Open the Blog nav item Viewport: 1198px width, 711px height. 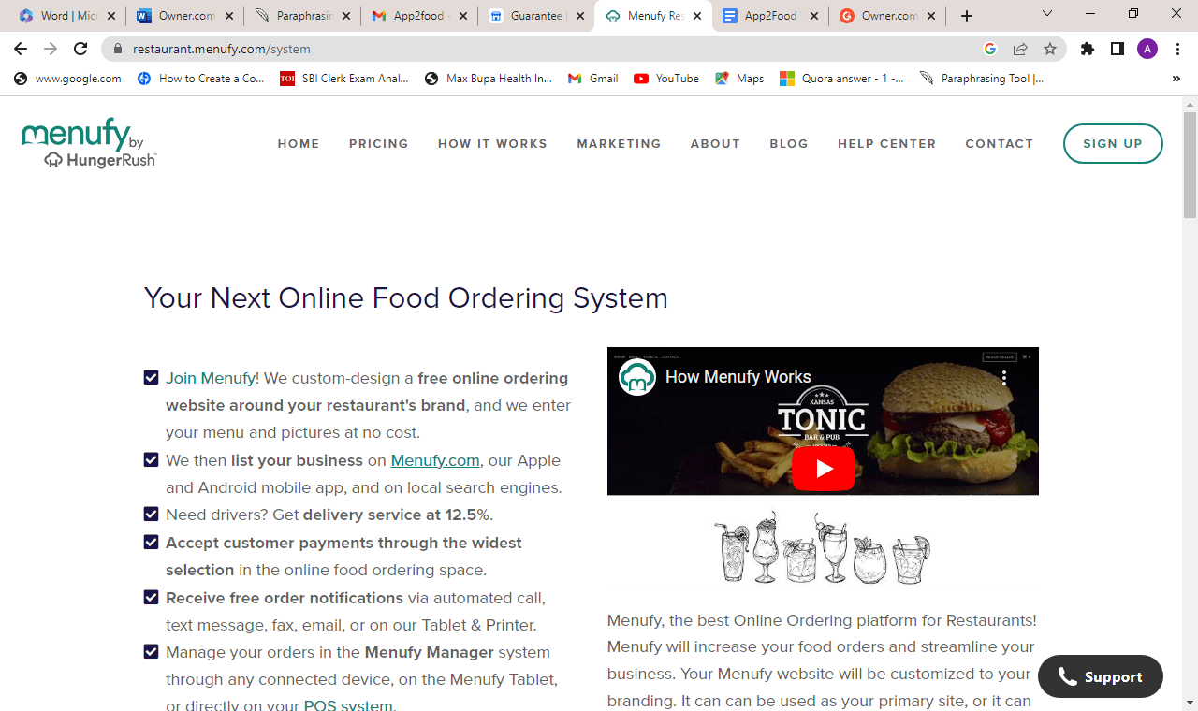point(789,144)
